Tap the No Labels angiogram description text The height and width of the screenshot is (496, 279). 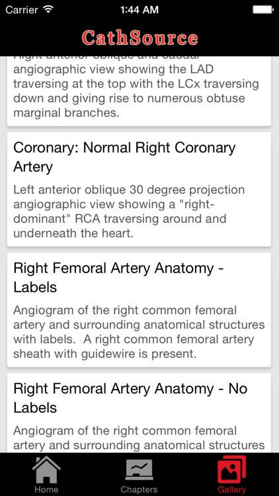(x=139, y=438)
